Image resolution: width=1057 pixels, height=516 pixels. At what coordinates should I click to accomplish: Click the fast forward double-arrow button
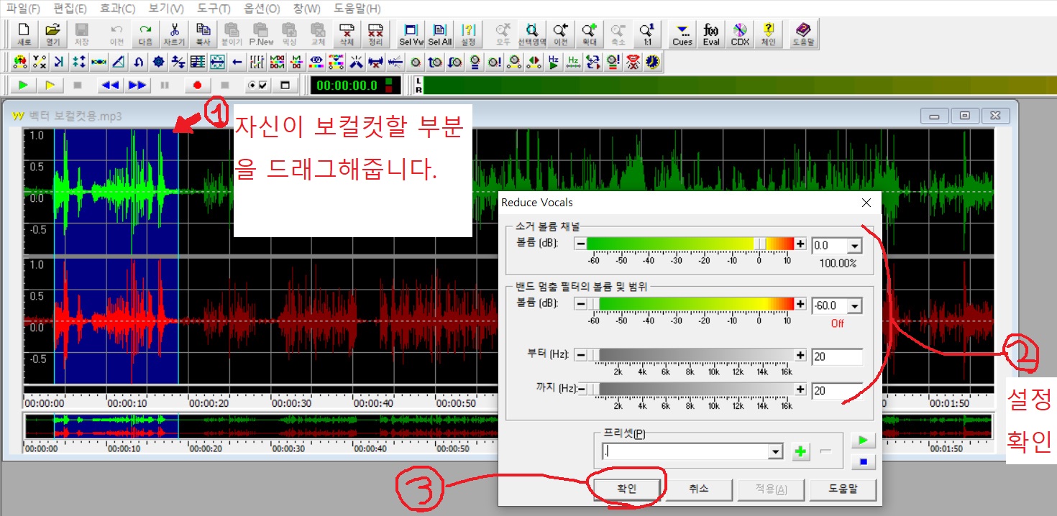click(137, 86)
